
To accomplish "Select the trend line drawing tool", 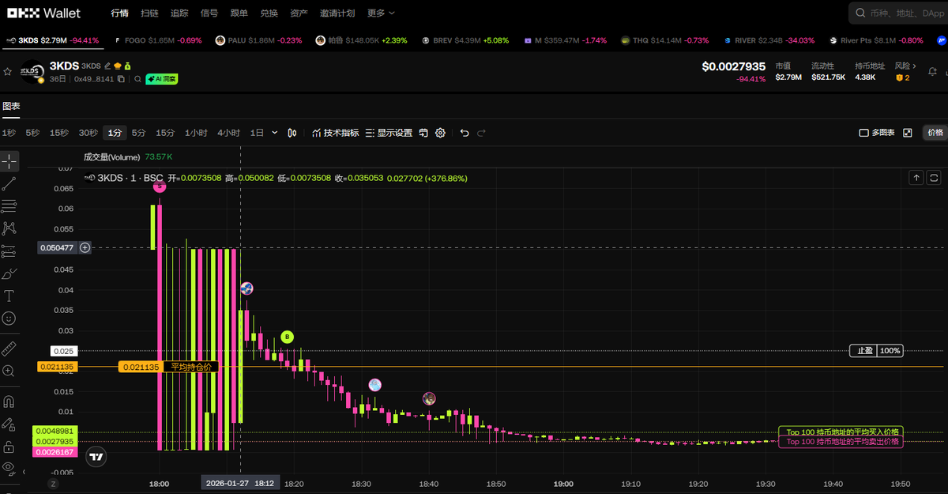I will point(9,183).
